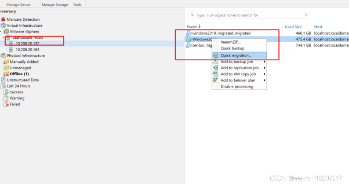Click the Manually Added icon
Screen dimensions: 349x184
pos(6,62)
